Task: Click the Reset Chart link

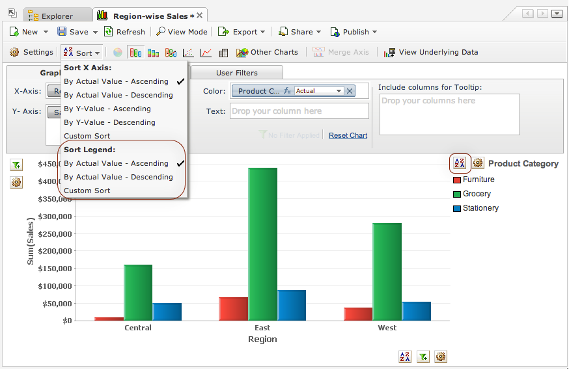Action: click(x=348, y=135)
